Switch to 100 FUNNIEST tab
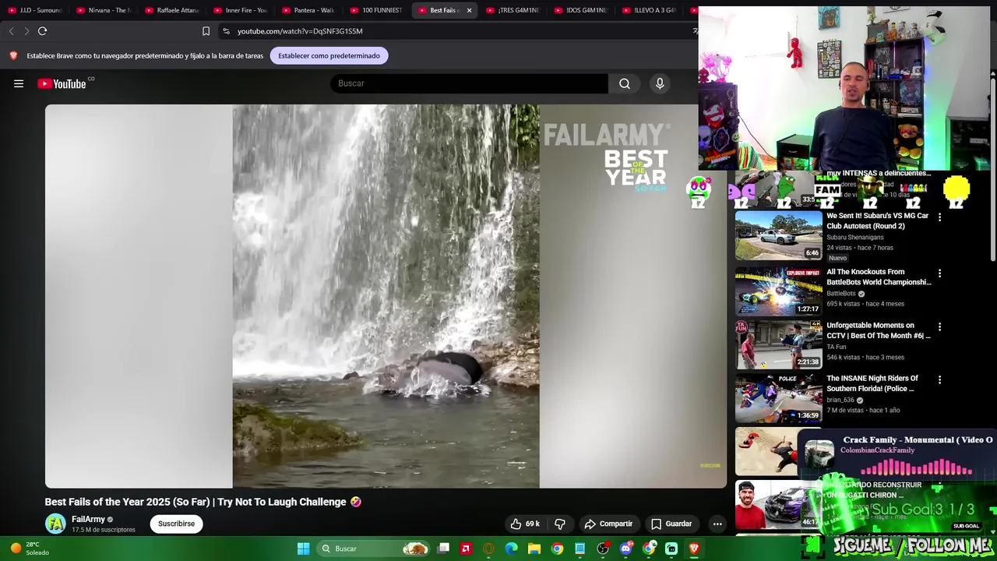The width and height of the screenshot is (997, 561). 377,10
